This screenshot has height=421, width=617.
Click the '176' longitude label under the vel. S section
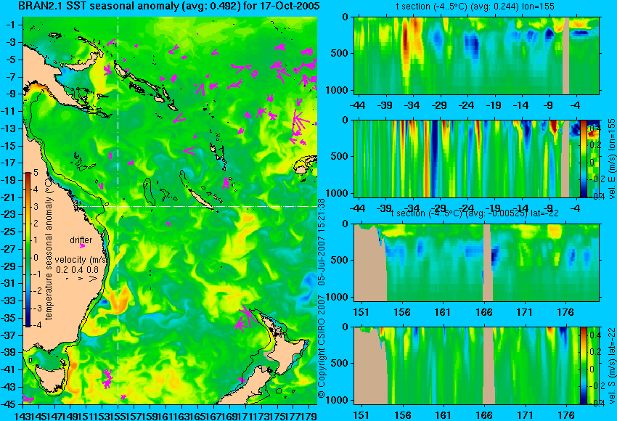pos(565,415)
